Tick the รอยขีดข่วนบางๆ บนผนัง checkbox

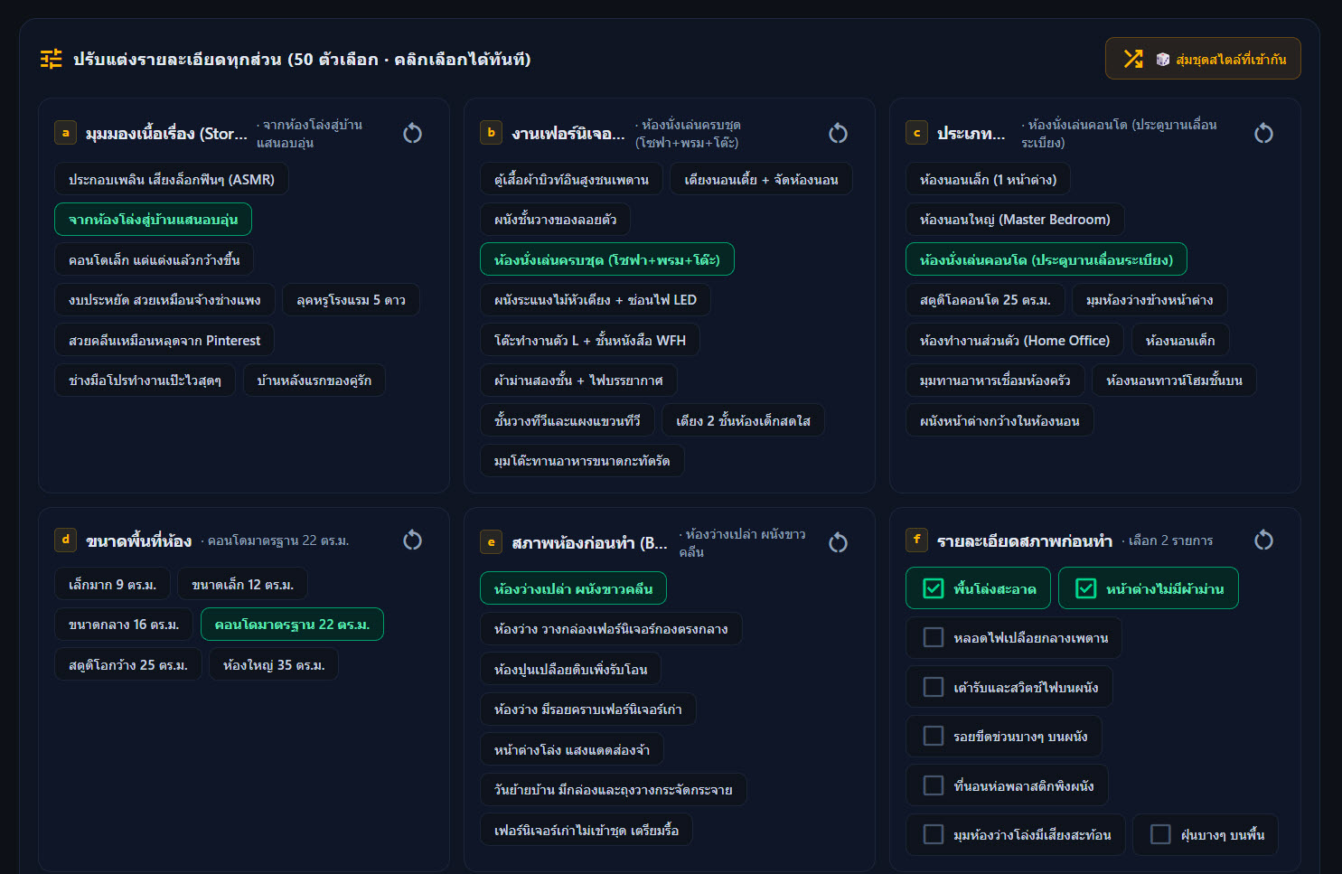click(934, 737)
